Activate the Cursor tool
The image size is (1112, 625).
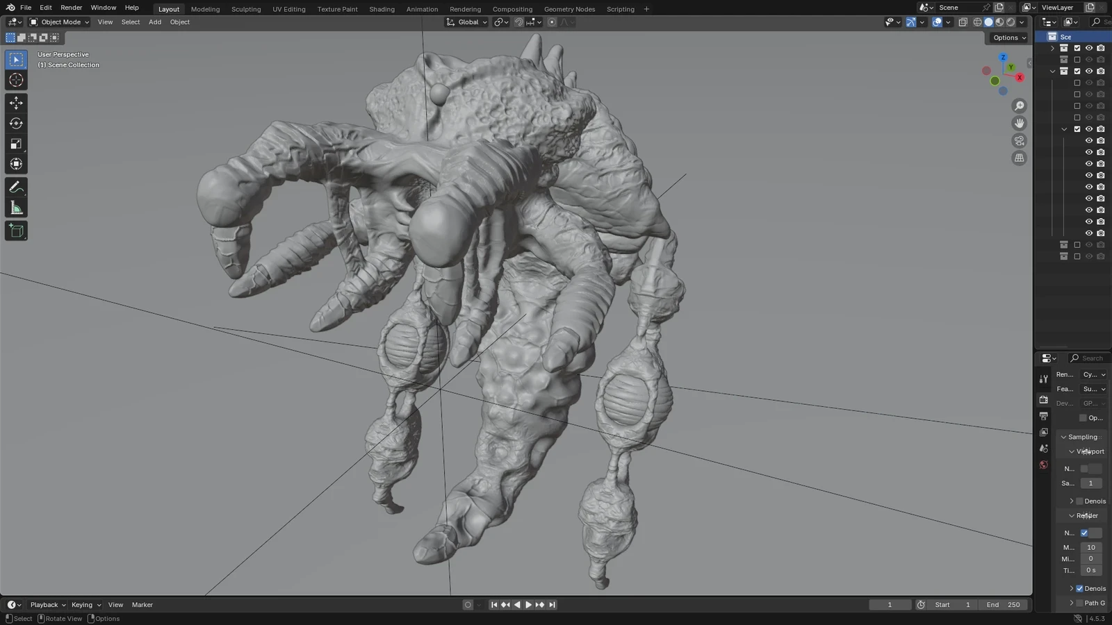click(x=16, y=80)
